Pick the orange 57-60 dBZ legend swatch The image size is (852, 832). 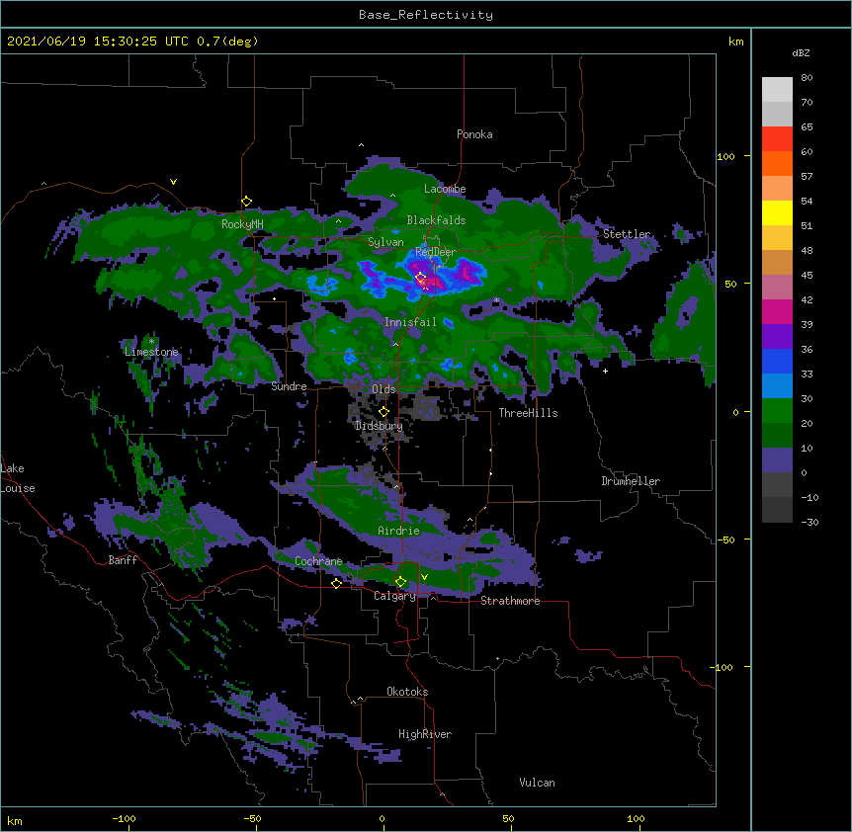click(777, 163)
